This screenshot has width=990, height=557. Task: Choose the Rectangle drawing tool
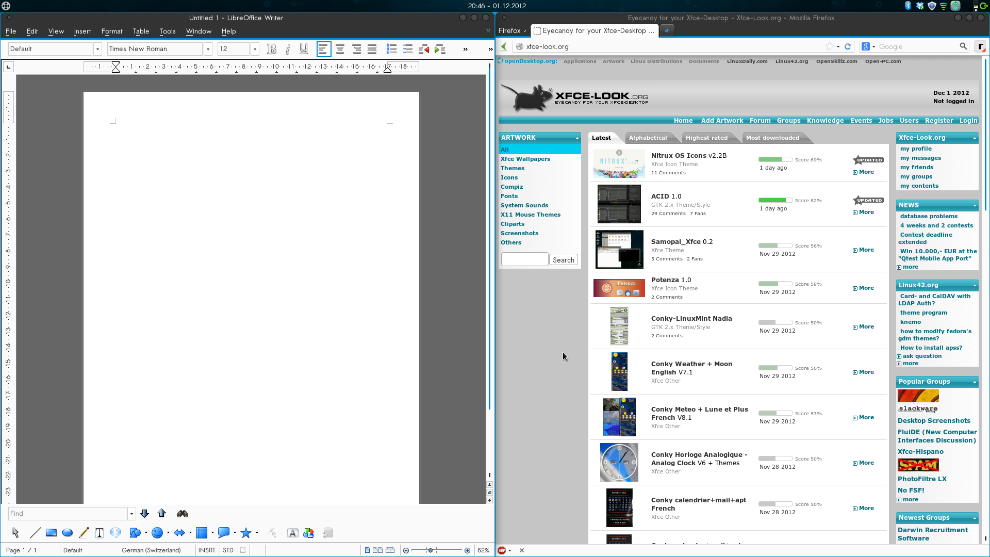51,533
